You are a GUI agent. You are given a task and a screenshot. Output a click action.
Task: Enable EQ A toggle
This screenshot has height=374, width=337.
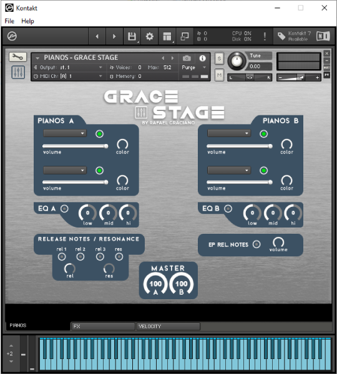click(x=64, y=209)
